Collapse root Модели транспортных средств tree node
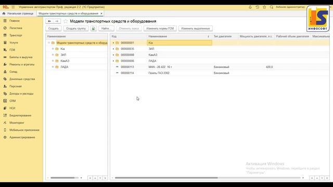Image resolution: width=333 pixels, height=187 pixels. 49,43
